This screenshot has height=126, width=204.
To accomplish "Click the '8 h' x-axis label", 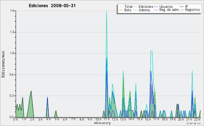I will [x=82, y=119].
